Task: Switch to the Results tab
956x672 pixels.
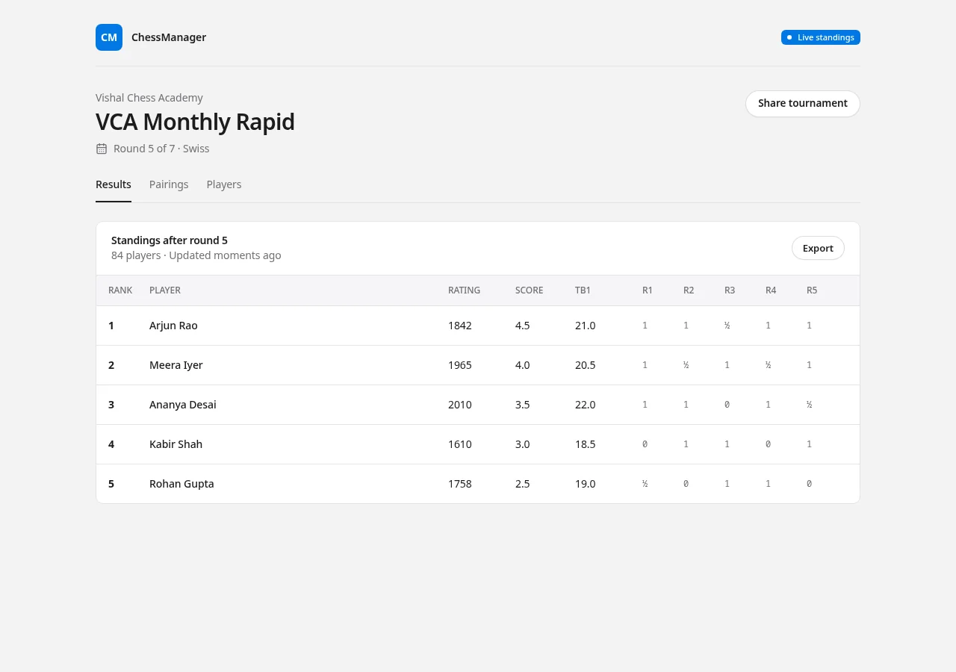Action: coord(114,184)
